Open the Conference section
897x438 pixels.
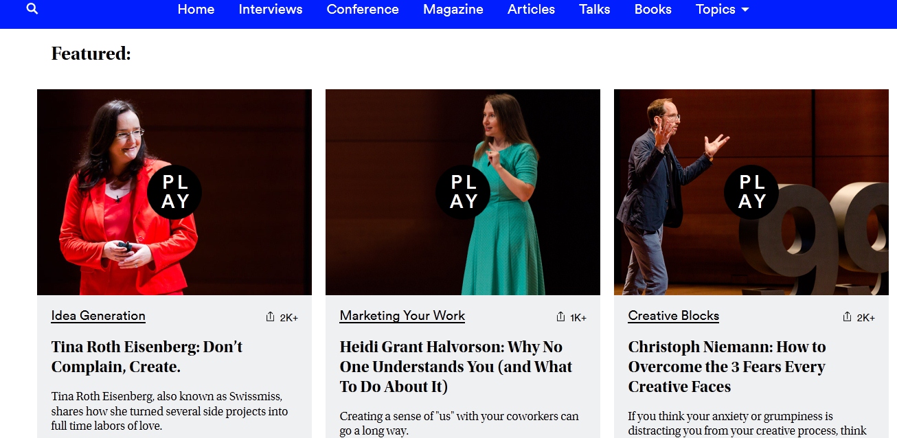click(363, 10)
